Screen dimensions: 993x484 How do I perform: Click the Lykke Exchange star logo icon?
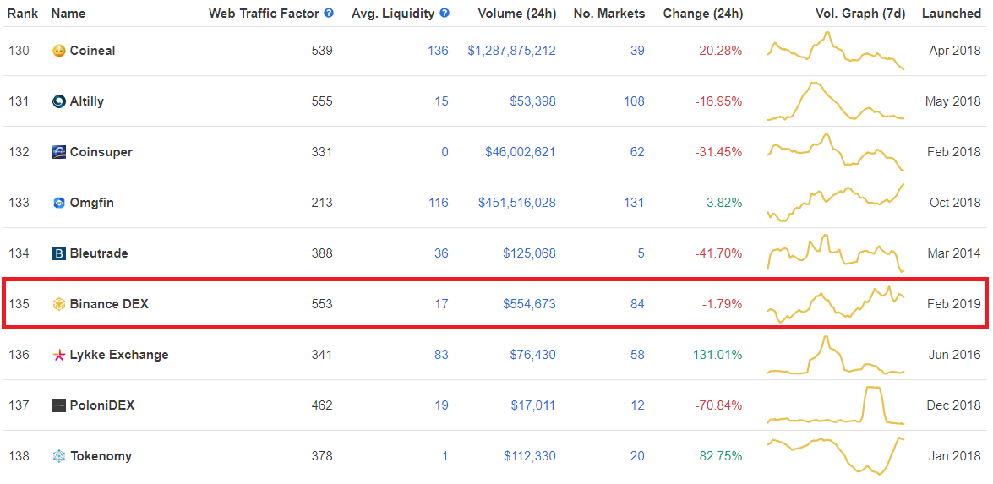[x=59, y=355]
